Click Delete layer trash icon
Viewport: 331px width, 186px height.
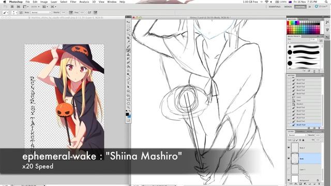pyautogui.click(x=319, y=184)
